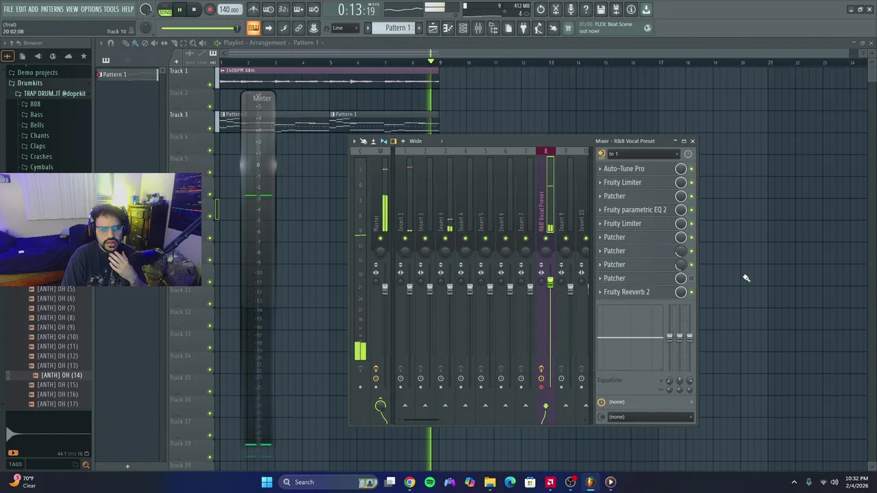Open the TOOLS menu

[x=112, y=10]
